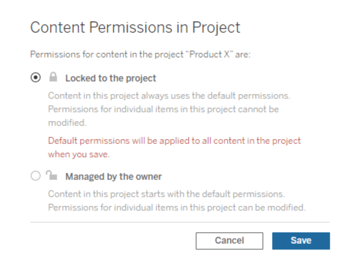Click the red "when you save." text

point(79,154)
